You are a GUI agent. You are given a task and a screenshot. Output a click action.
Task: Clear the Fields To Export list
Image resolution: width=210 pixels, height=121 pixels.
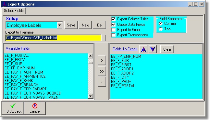[167, 49]
